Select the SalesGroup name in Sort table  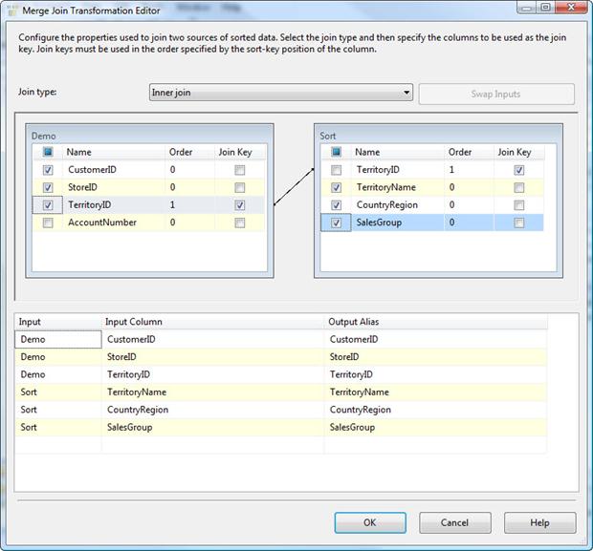379,223
